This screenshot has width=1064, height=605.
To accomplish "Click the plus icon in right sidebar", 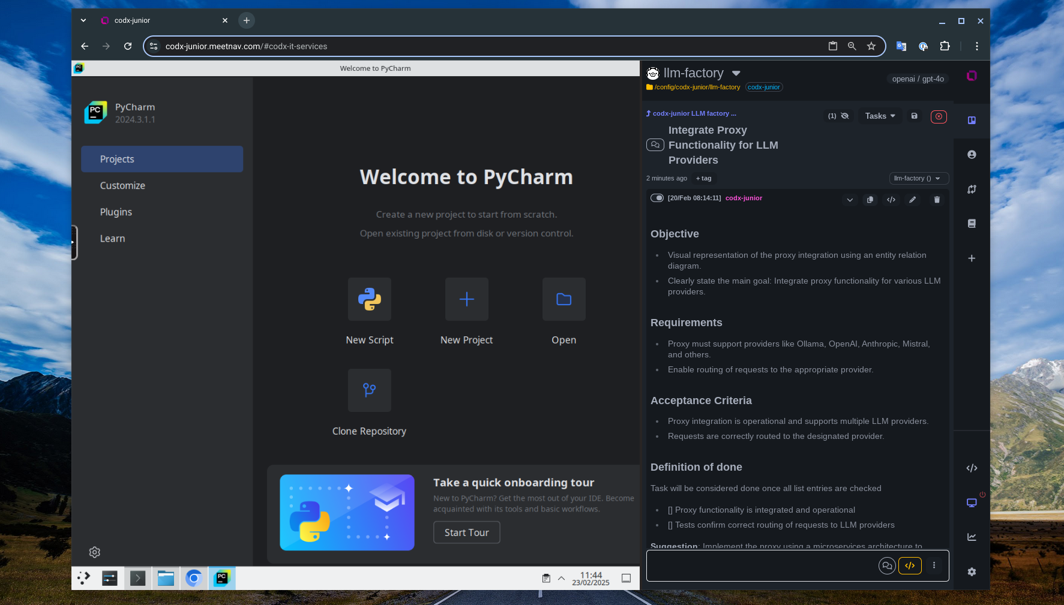I will point(972,258).
